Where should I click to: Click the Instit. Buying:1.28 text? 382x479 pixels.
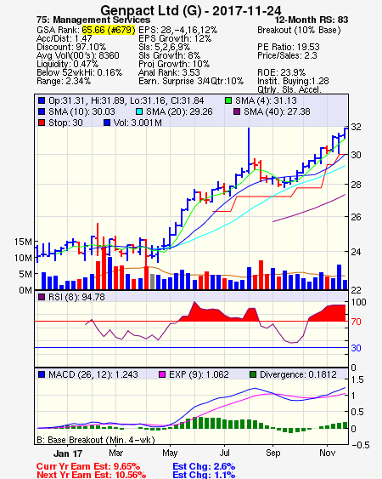coord(293,82)
